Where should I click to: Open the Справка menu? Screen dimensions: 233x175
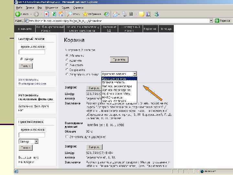[x=78, y=7]
